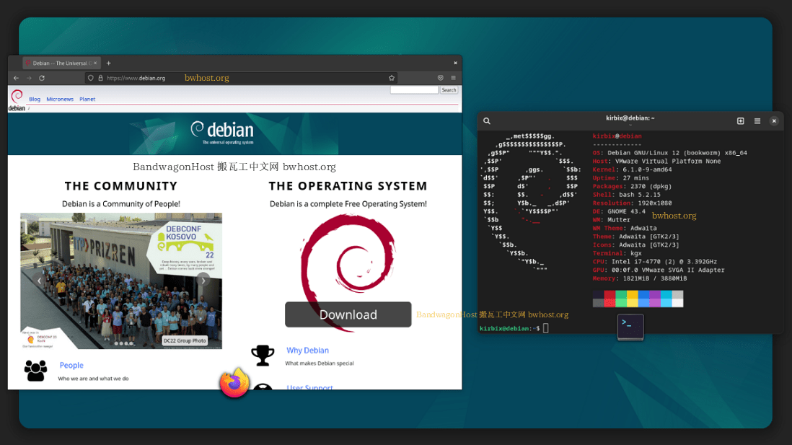Image resolution: width=792 pixels, height=445 pixels.
Task: Click the DebConf group photo in the carousel
Action: pos(121,281)
